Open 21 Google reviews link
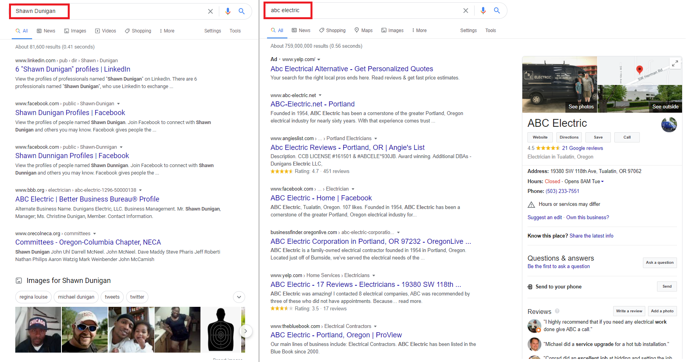Screen dimensions: 686x362 (582, 148)
